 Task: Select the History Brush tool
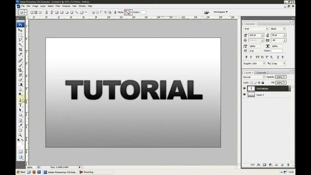[20, 75]
